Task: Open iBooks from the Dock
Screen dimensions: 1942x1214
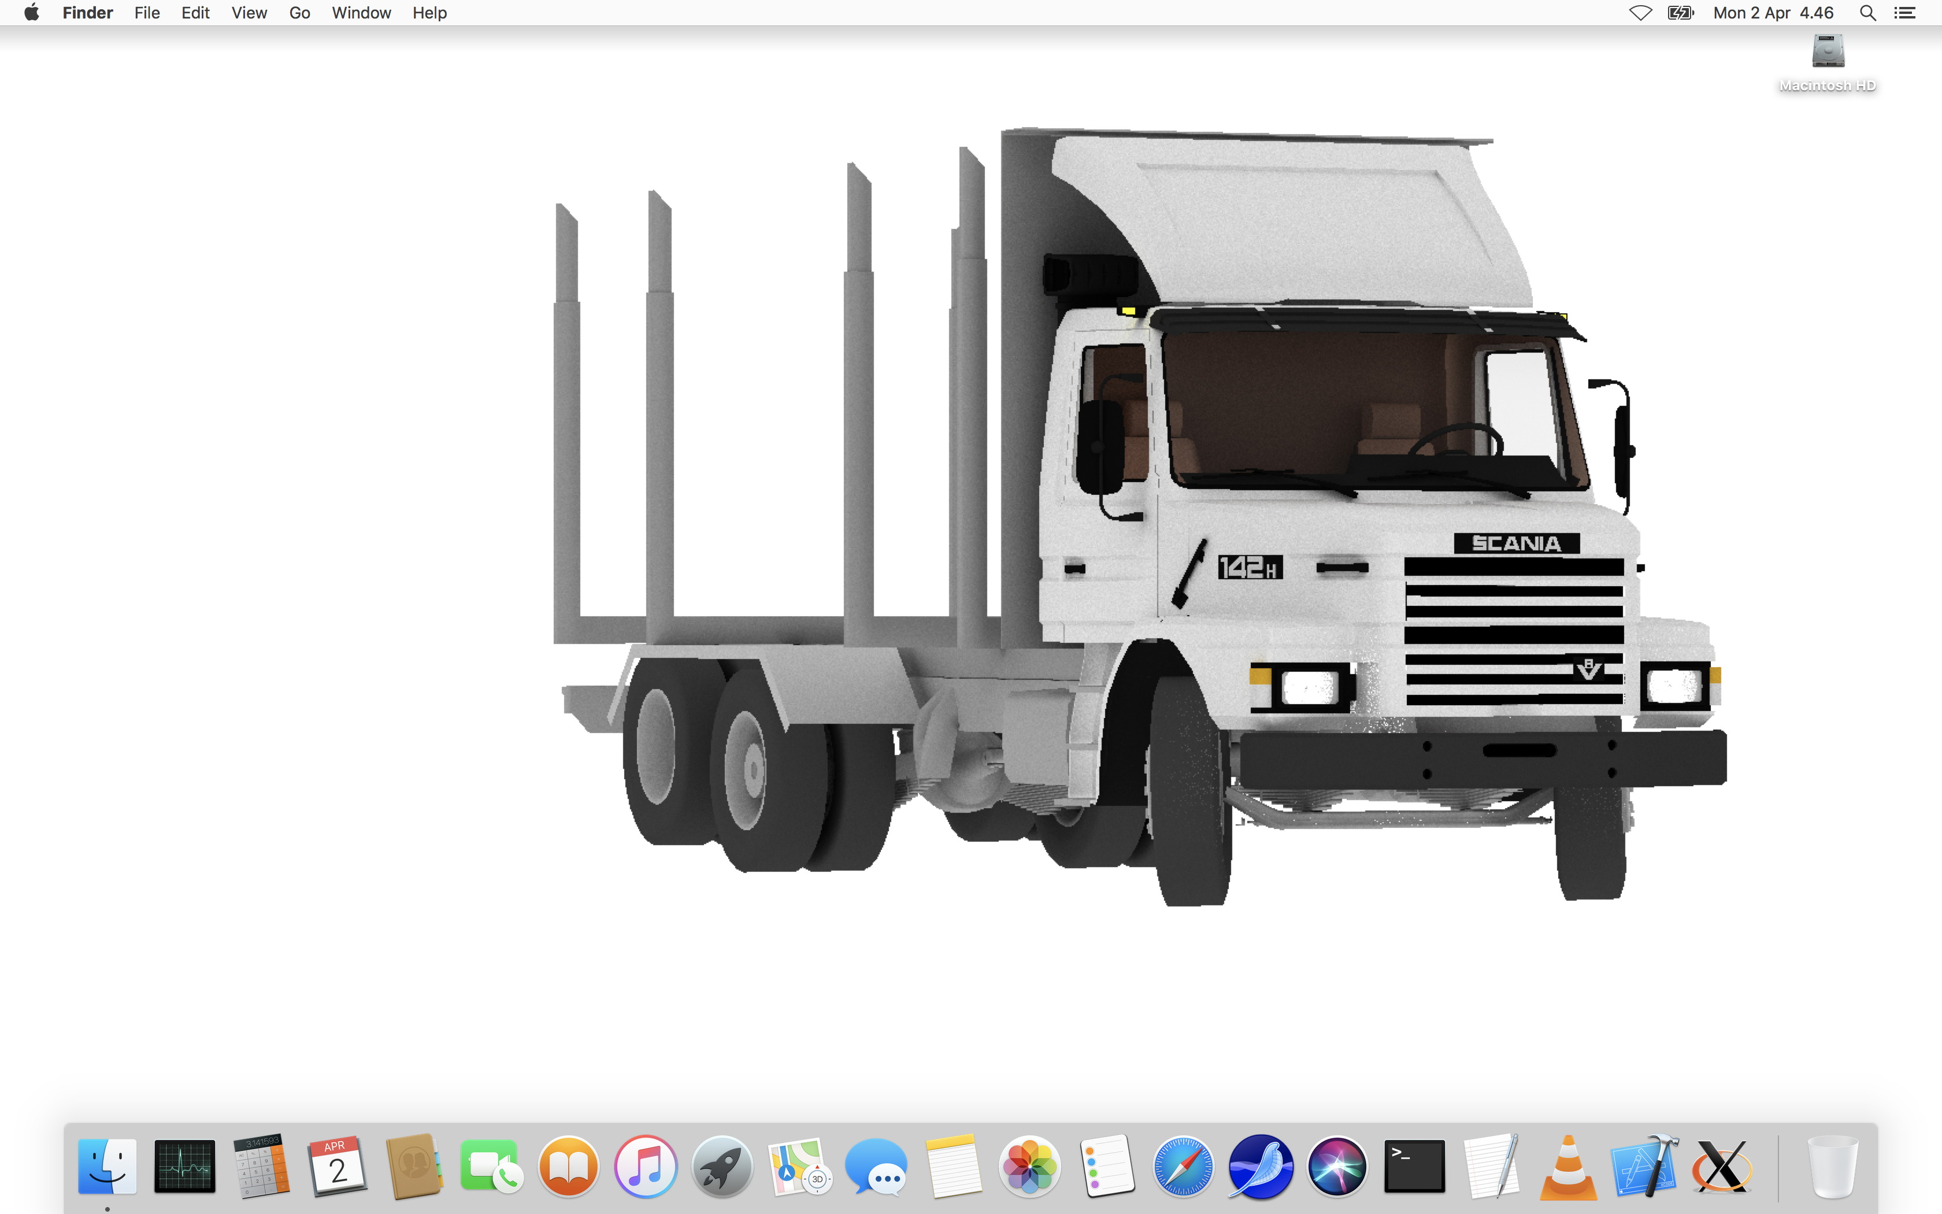Action: tap(568, 1166)
